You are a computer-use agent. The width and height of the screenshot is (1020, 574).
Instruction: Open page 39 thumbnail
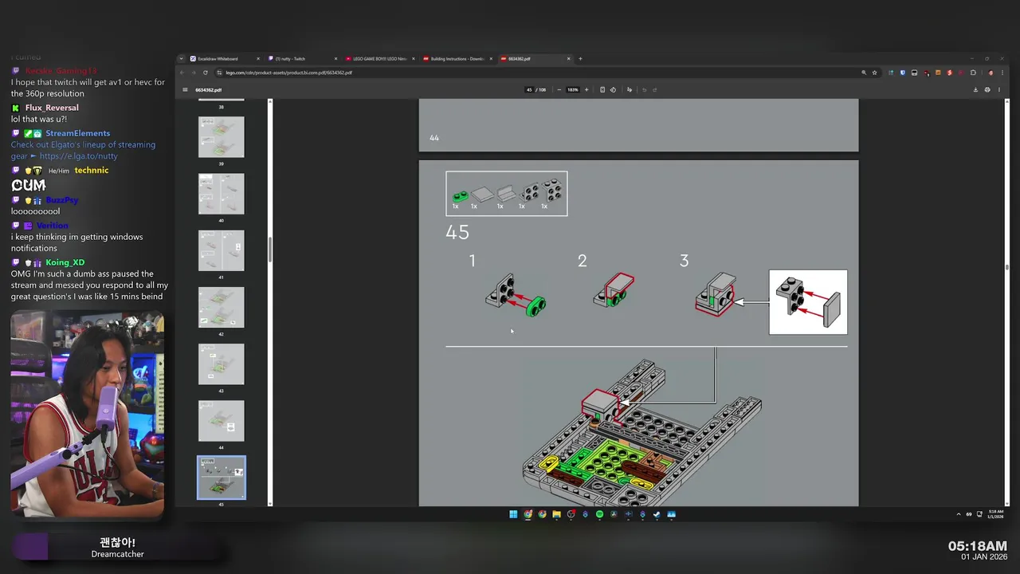tap(222, 137)
